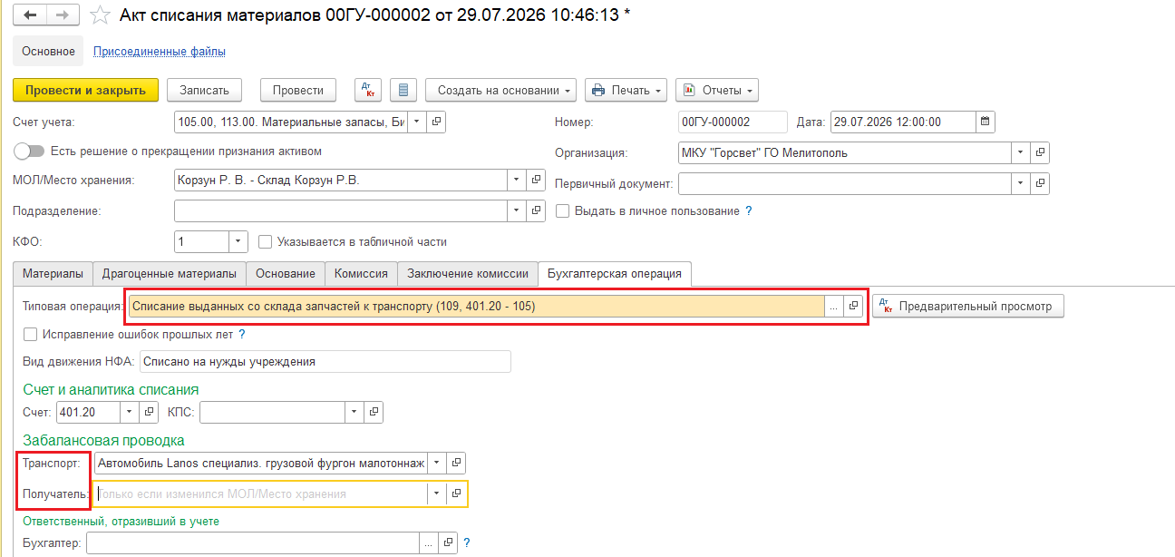Open the Печать menu
Image resolution: width=1175 pixels, height=557 pixels.
click(626, 91)
